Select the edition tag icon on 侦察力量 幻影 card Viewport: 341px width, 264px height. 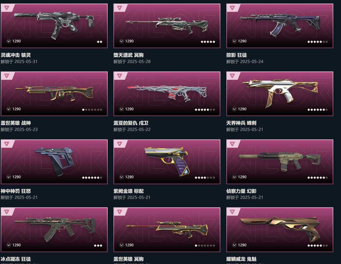pyautogui.click(x=232, y=144)
